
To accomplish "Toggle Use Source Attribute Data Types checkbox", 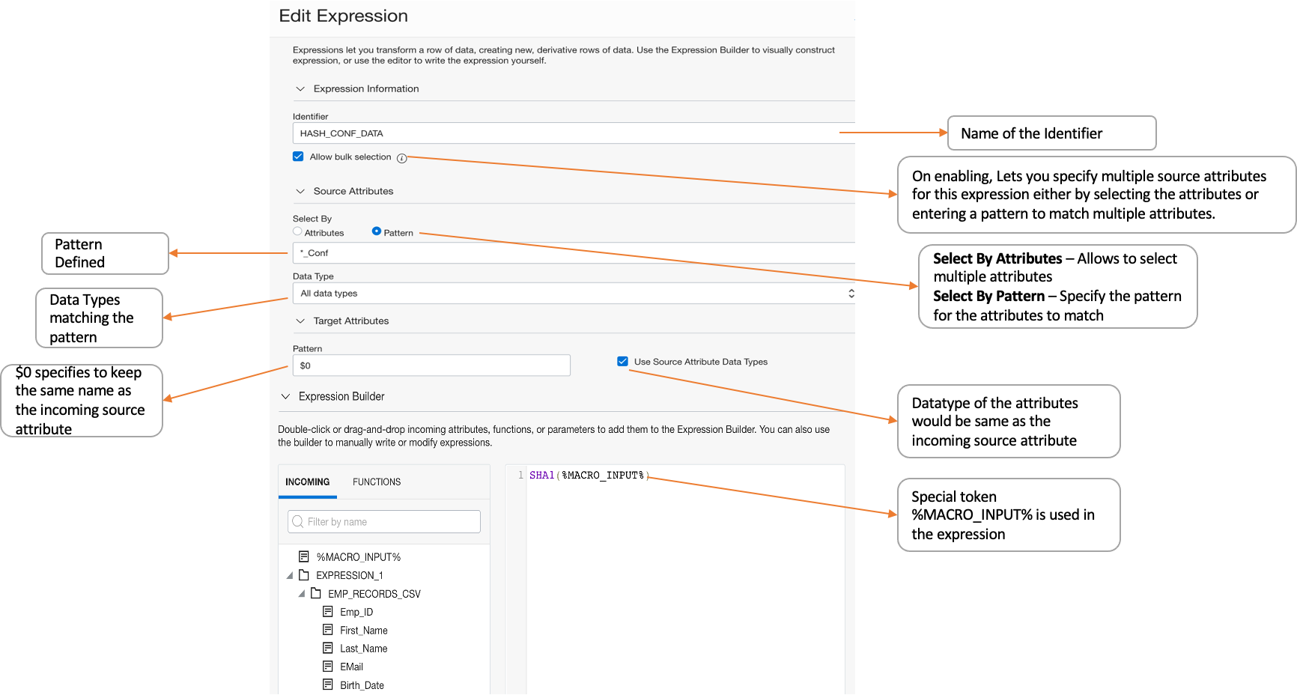I will (622, 361).
